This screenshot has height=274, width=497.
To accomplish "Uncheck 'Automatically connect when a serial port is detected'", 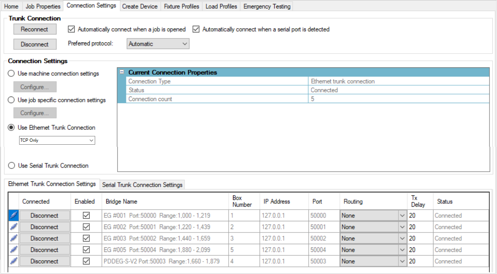I will coord(196,29).
